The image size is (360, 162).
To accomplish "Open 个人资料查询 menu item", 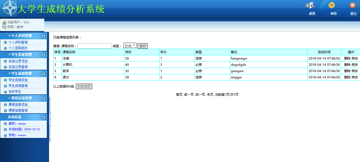I will coord(18,42).
